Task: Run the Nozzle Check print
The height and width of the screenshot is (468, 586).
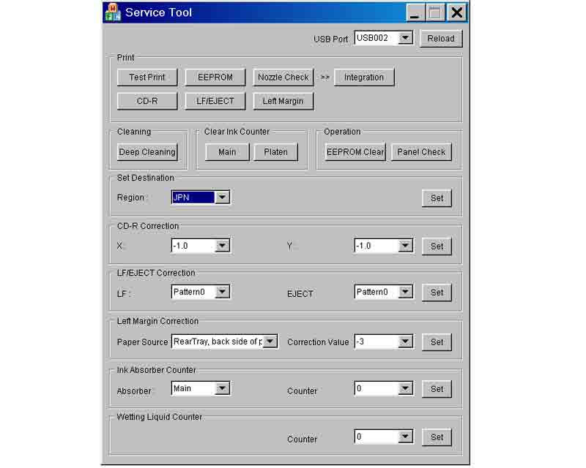Action: [x=283, y=78]
